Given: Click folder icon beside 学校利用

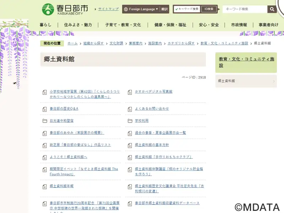Looking at the screenshot, I should click(130, 121).
